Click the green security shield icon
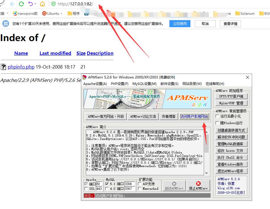This screenshot has width=270, height=209. (x=53, y=4)
